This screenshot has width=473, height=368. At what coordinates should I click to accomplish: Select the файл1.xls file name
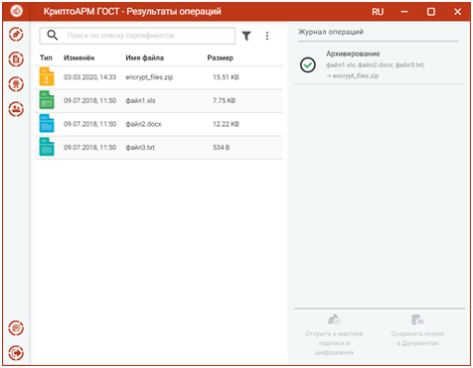click(140, 100)
